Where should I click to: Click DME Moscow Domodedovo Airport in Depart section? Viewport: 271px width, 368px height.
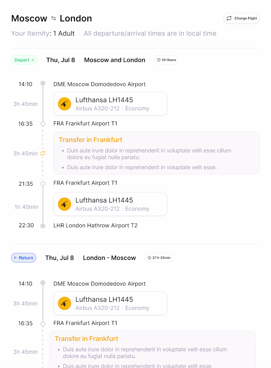(x=99, y=84)
